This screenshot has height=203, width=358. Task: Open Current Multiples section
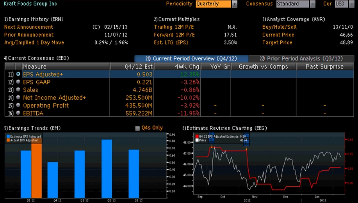click(x=177, y=19)
